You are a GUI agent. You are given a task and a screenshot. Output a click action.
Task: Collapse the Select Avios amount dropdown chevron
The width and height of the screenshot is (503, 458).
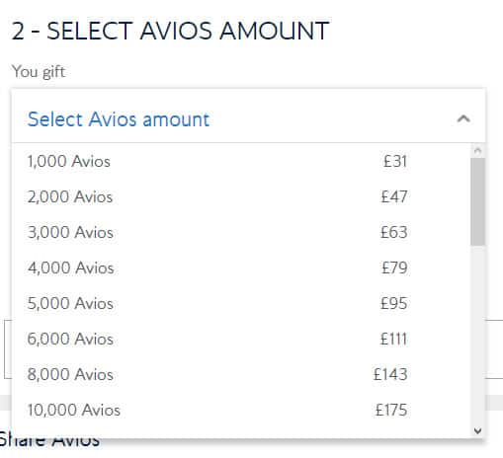click(x=463, y=118)
